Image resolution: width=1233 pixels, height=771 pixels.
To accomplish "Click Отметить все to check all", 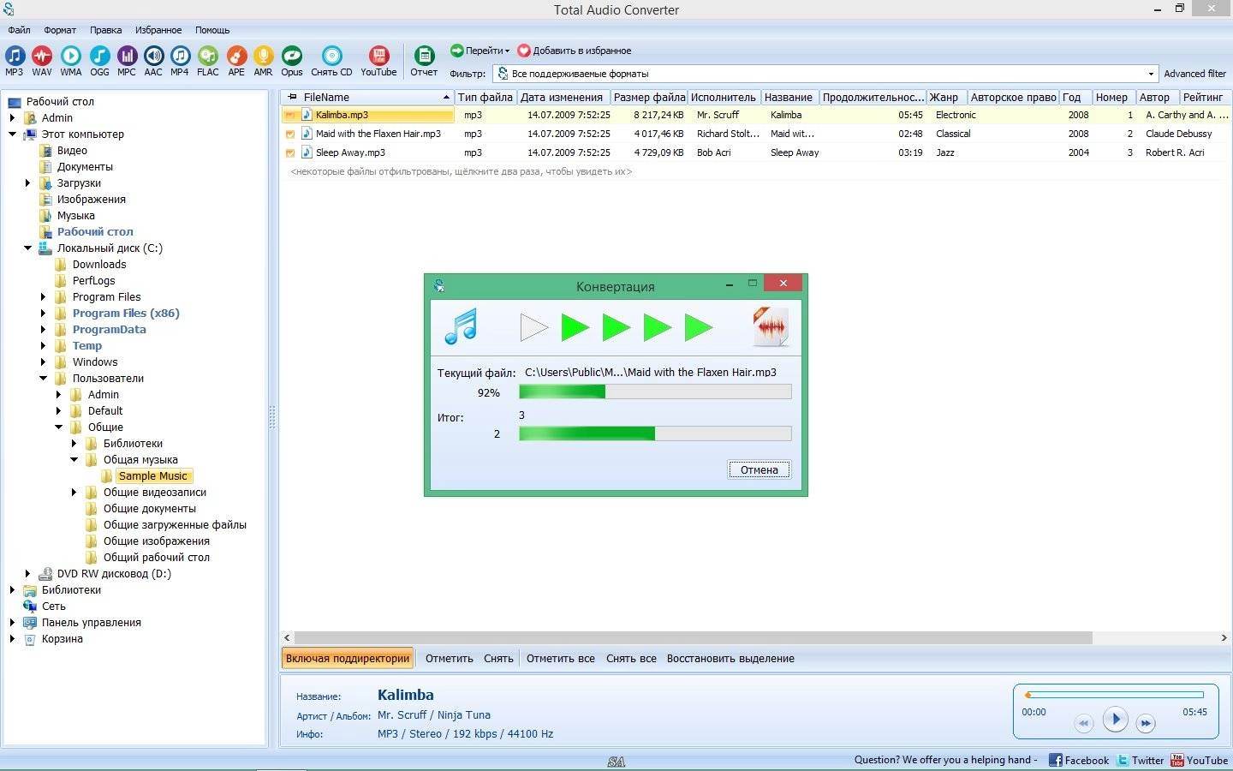I will point(561,659).
